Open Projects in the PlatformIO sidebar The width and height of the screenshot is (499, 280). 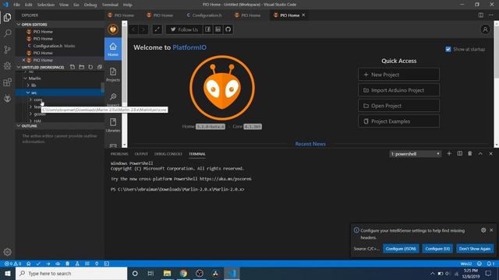[113, 75]
